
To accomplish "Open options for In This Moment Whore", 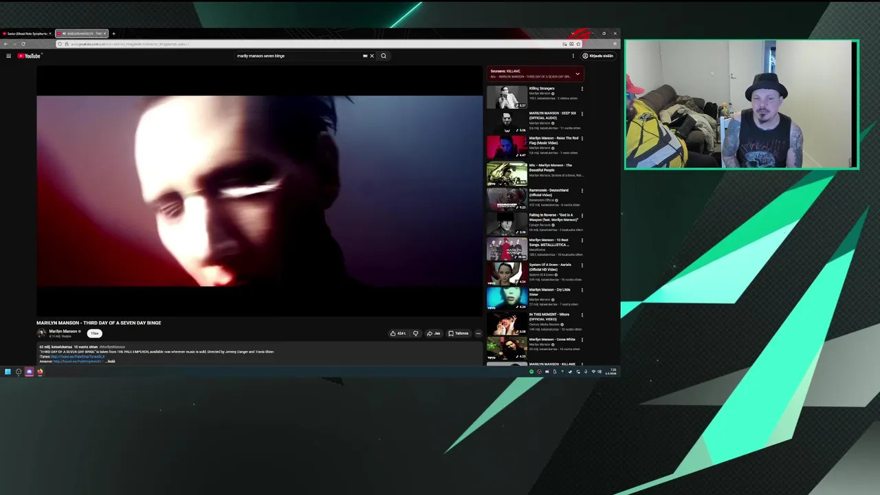I will pyautogui.click(x=582, y=315).
